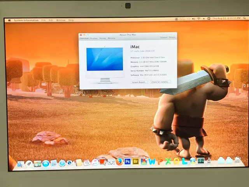
Task: Open Microsoft Excel X icon in Dock
Action: point(168,161)
